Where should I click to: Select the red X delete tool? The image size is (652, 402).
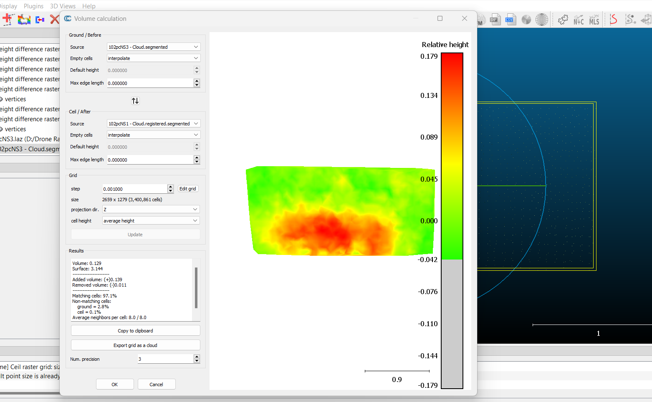(54, 20)
